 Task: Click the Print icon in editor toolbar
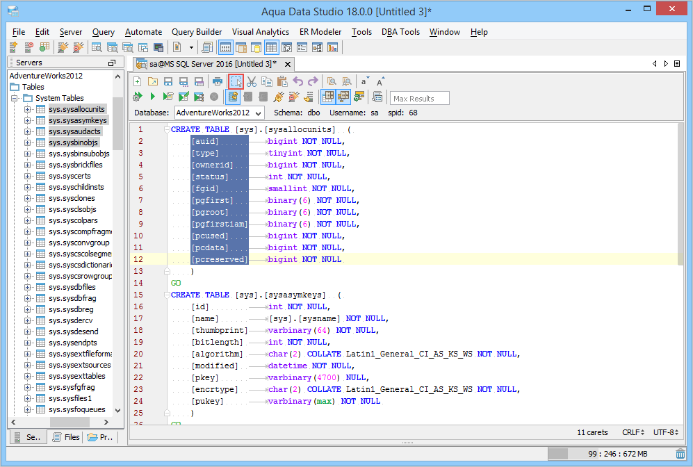218,81
